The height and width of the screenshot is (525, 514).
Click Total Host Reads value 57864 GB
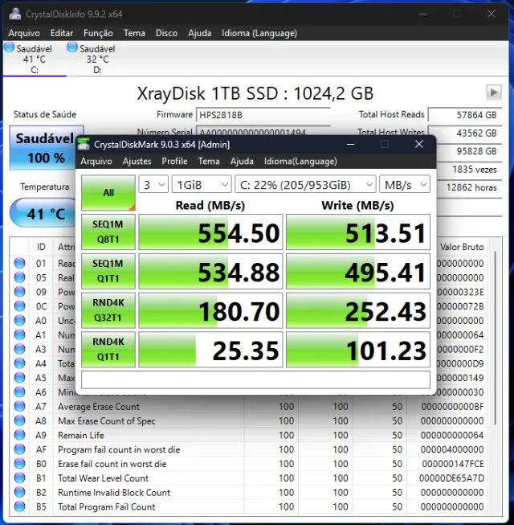pyautogui.click(x=465, y=115)
